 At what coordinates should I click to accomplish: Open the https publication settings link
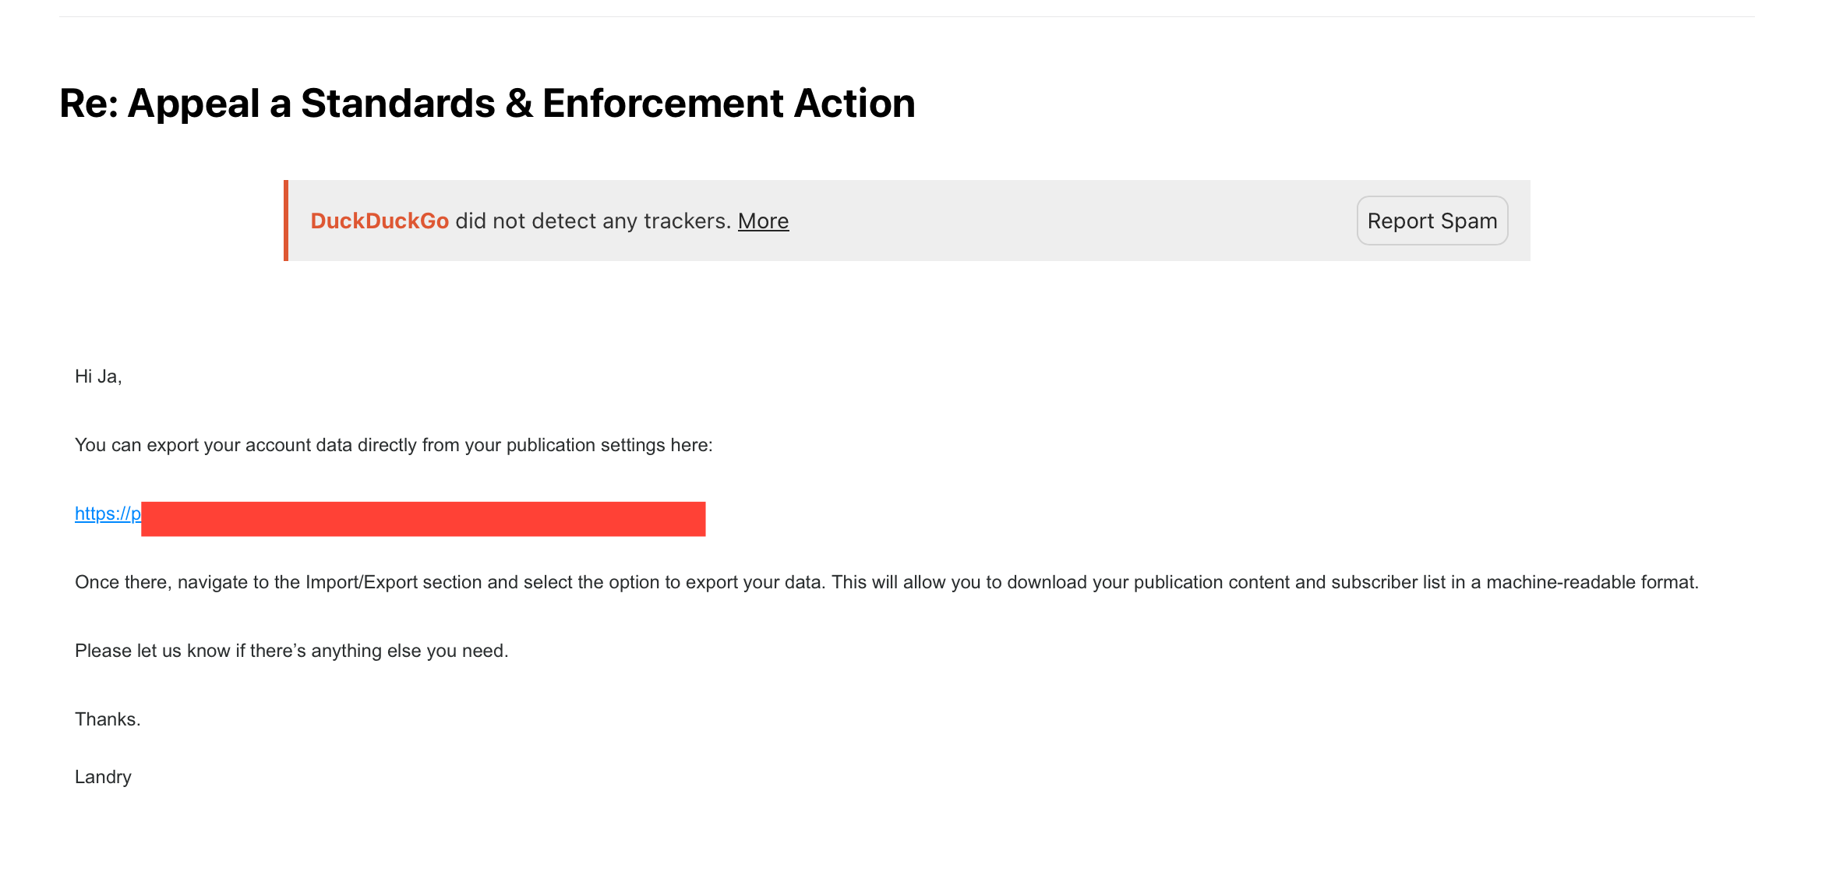click(108, 514)
